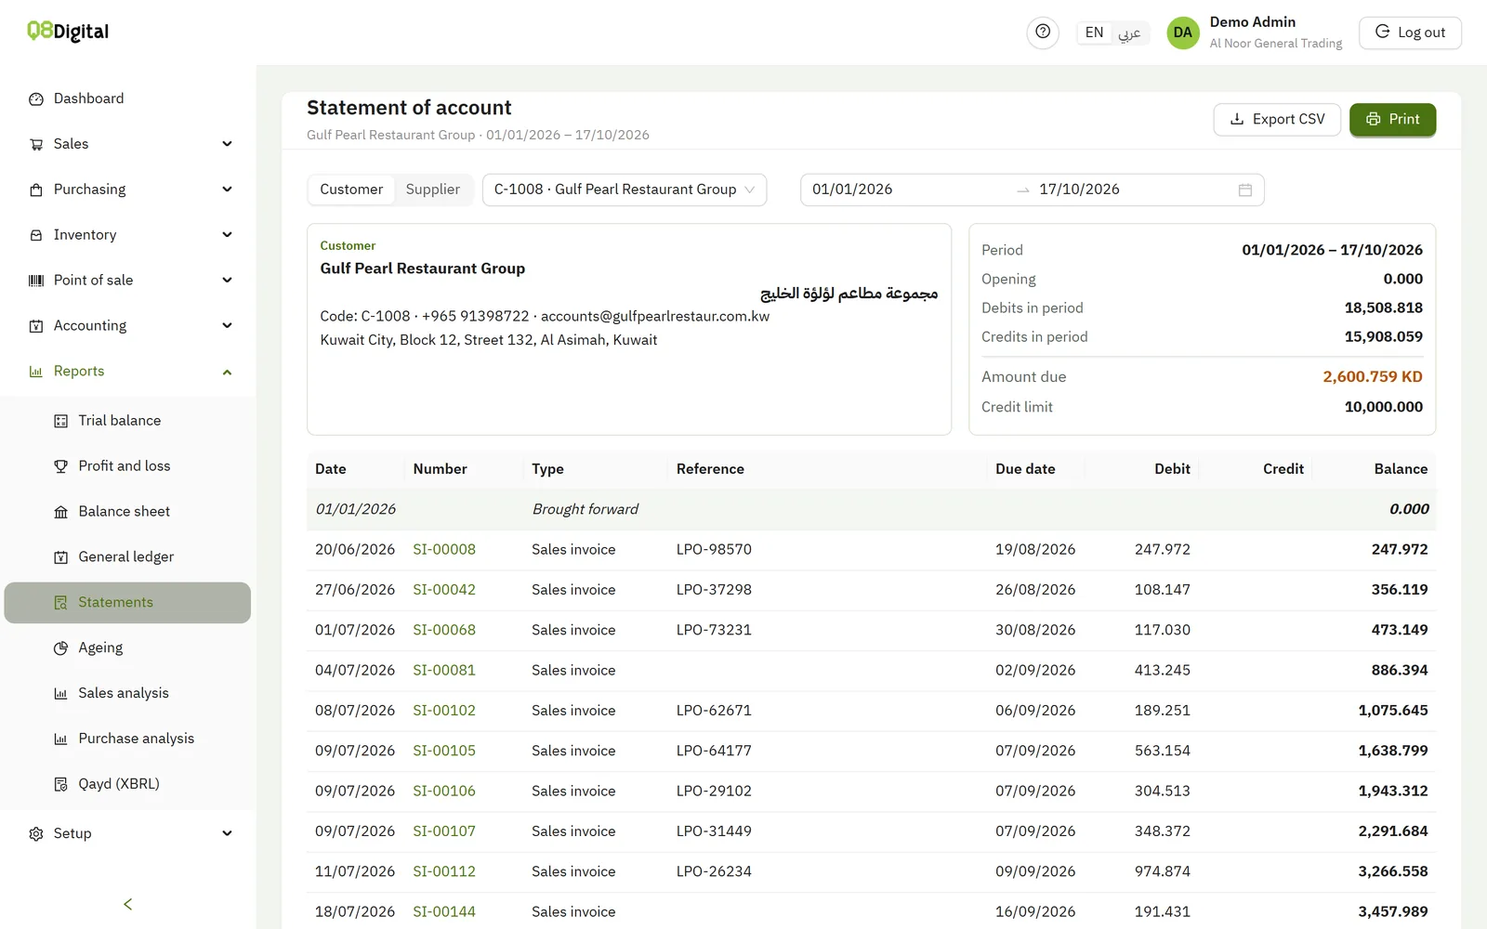1487x929 pixels.
Task: Open the customer selector dropdown
Action: (x=625, y=190)
